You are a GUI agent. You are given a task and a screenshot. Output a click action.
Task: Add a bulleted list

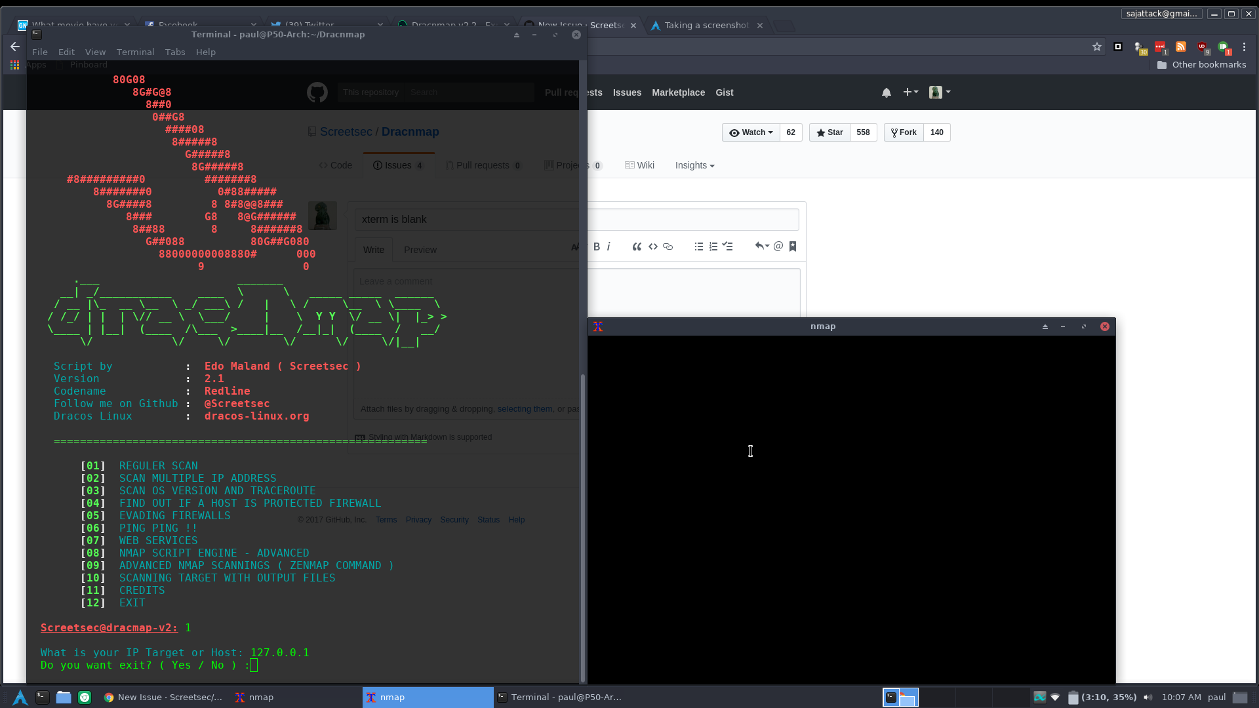coord(698,246)
